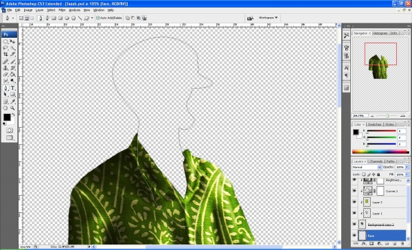Select the Smudge tool
The image size is (412, 250).
(x=5, y=81)
